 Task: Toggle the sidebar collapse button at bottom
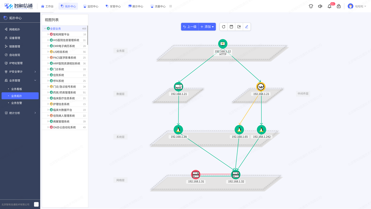click(36, 204)
